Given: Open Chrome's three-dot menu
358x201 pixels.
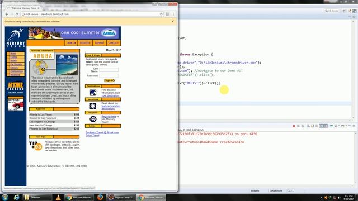Looking at the screenshot, I should 173,14.
